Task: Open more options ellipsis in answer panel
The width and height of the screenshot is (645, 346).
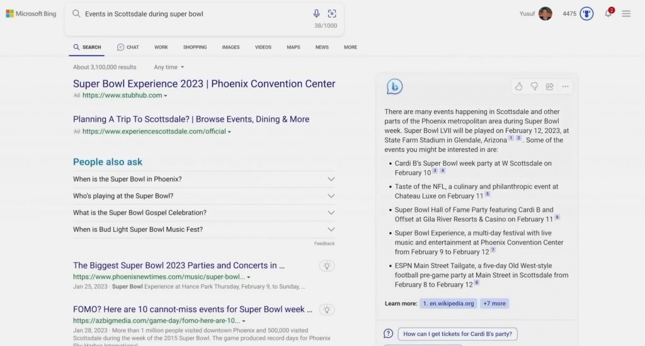Action: coord(565,86)
